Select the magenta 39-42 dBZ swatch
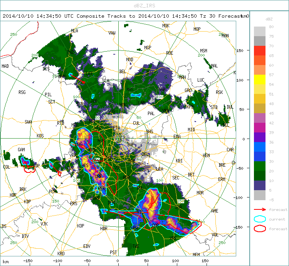Viewport: 289px width, 266px height. click(x=259, y=127)
